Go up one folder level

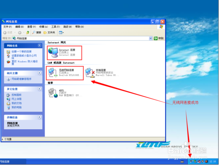28,32
